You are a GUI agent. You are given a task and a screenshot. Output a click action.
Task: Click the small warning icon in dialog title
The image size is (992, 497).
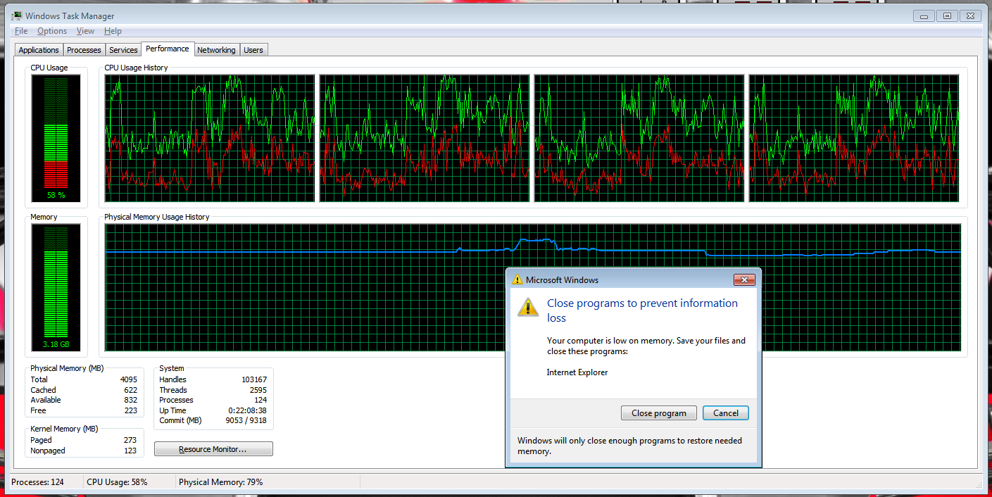coord(517,279)
